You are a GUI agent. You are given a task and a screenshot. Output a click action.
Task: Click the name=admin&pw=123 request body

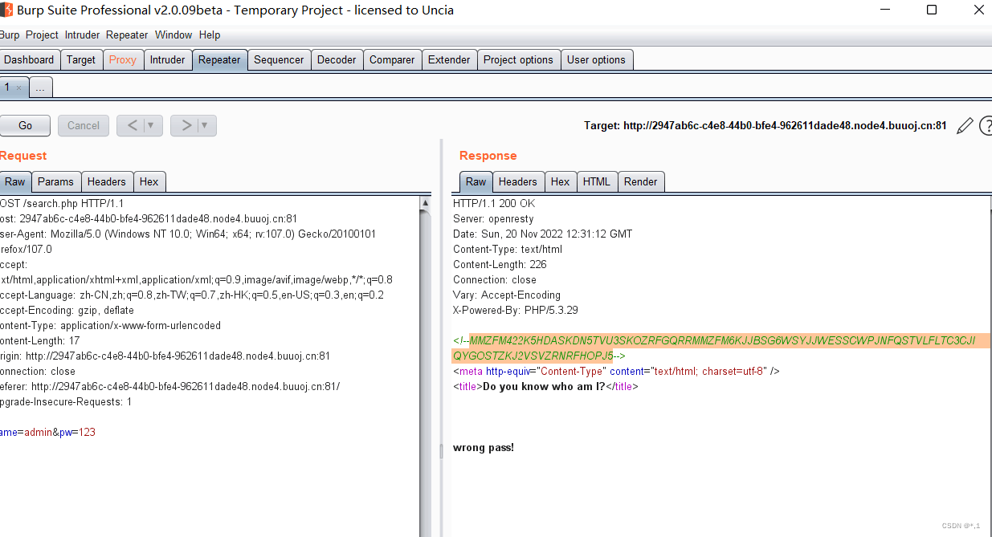click(47, 432)
